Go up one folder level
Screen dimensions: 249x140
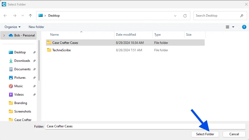[x=30, y=16]
